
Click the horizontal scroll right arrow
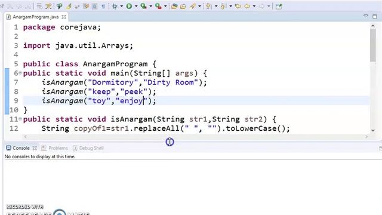point(366,137)
